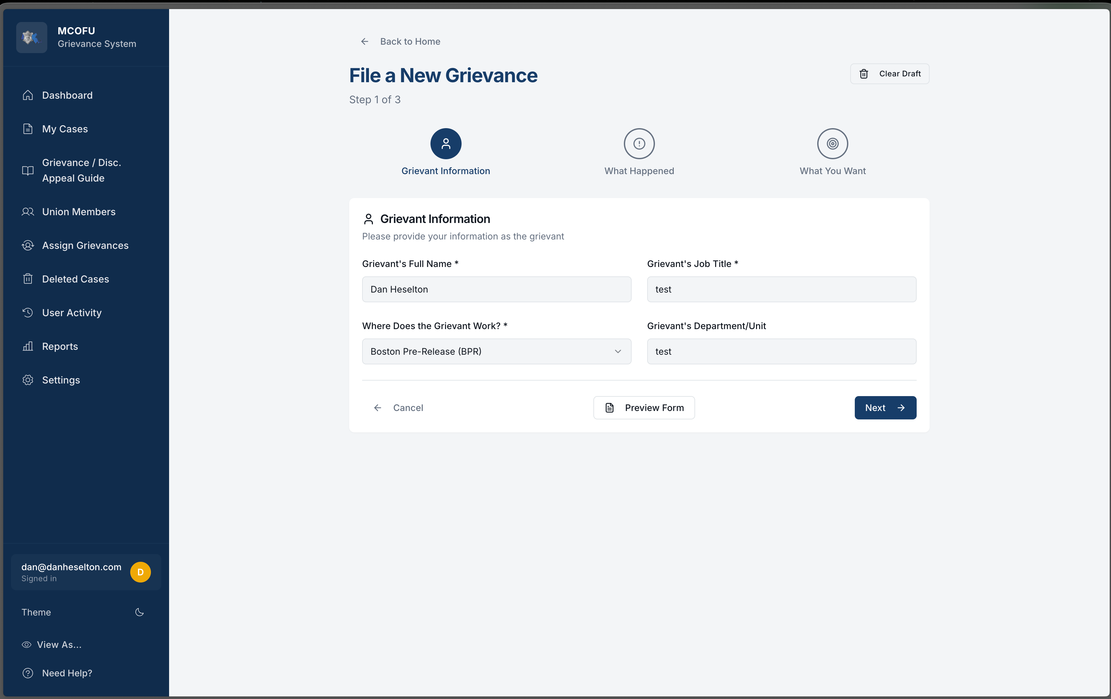Click the Preview Form button
Screen dimensions: 1111x699
(644, 408)
